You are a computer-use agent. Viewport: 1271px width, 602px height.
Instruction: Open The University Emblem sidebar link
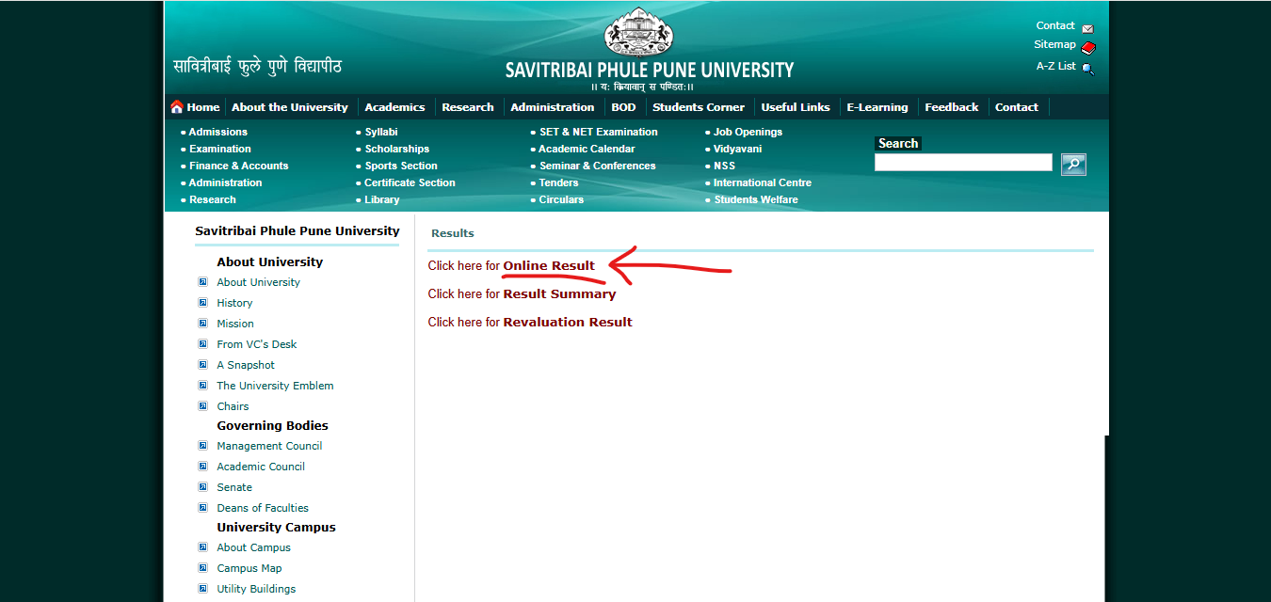coord(275,386)
